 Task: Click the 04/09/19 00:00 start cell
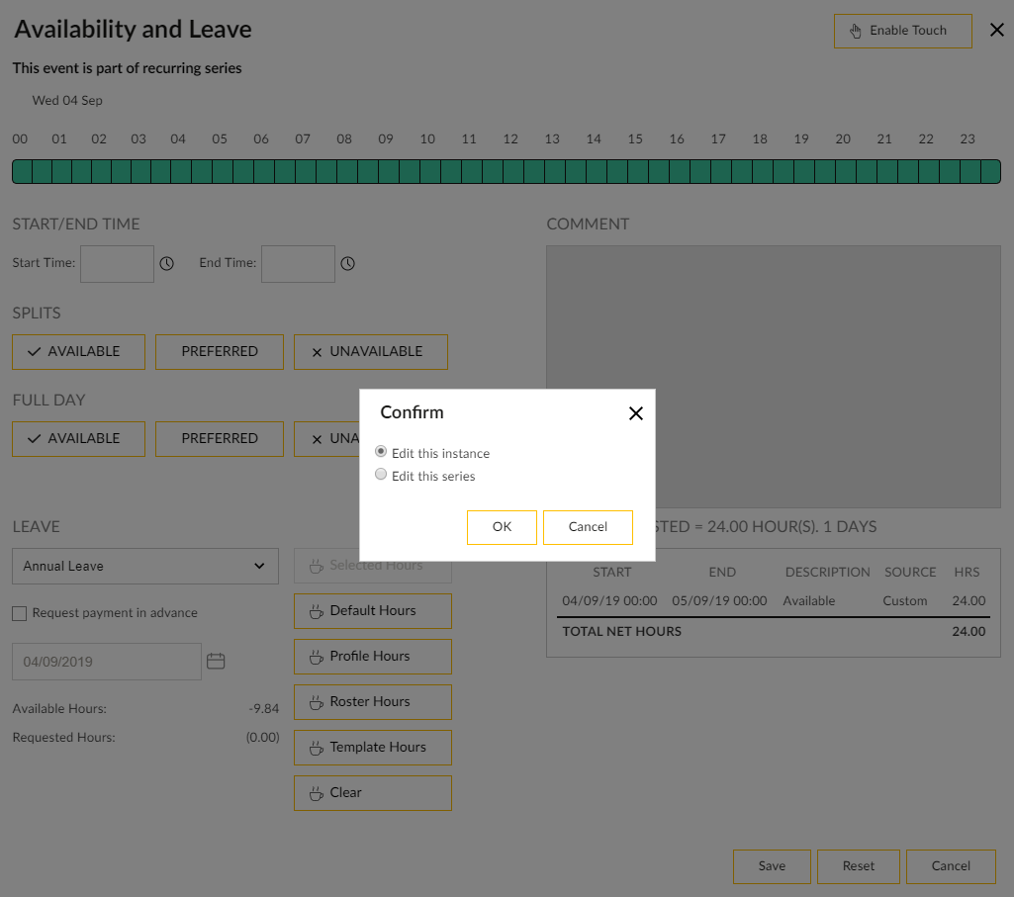click(609, 601)
